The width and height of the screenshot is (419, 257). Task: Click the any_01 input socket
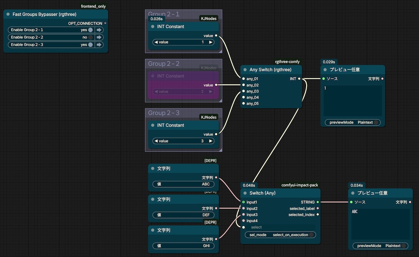click(x=243, y=79)
